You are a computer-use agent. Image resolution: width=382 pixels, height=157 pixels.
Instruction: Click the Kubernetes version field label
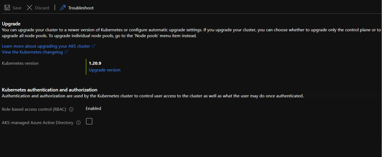(x=20, y=63)
